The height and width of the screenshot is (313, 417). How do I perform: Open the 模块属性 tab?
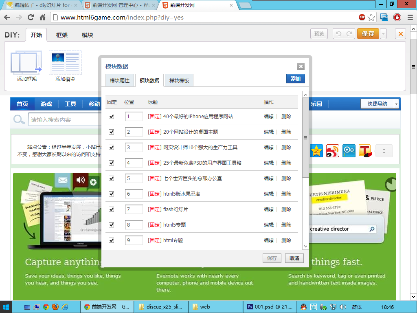point(120,80)
